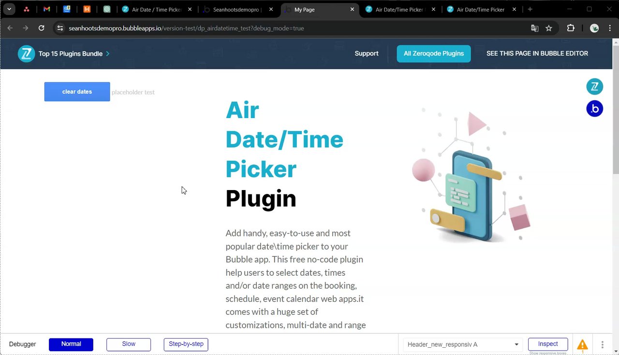Click the Zeroqode logo in page header

pyautogui.click(x=26, y=54)
